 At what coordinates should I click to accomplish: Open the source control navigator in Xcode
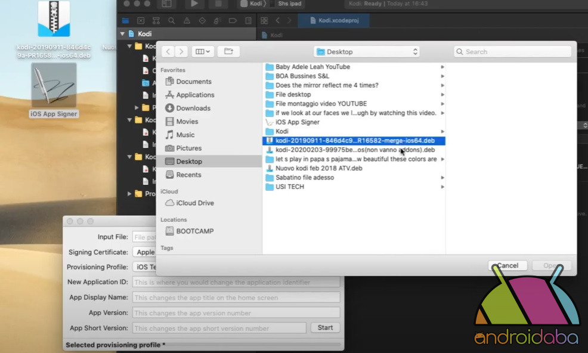tap(141, 21)
